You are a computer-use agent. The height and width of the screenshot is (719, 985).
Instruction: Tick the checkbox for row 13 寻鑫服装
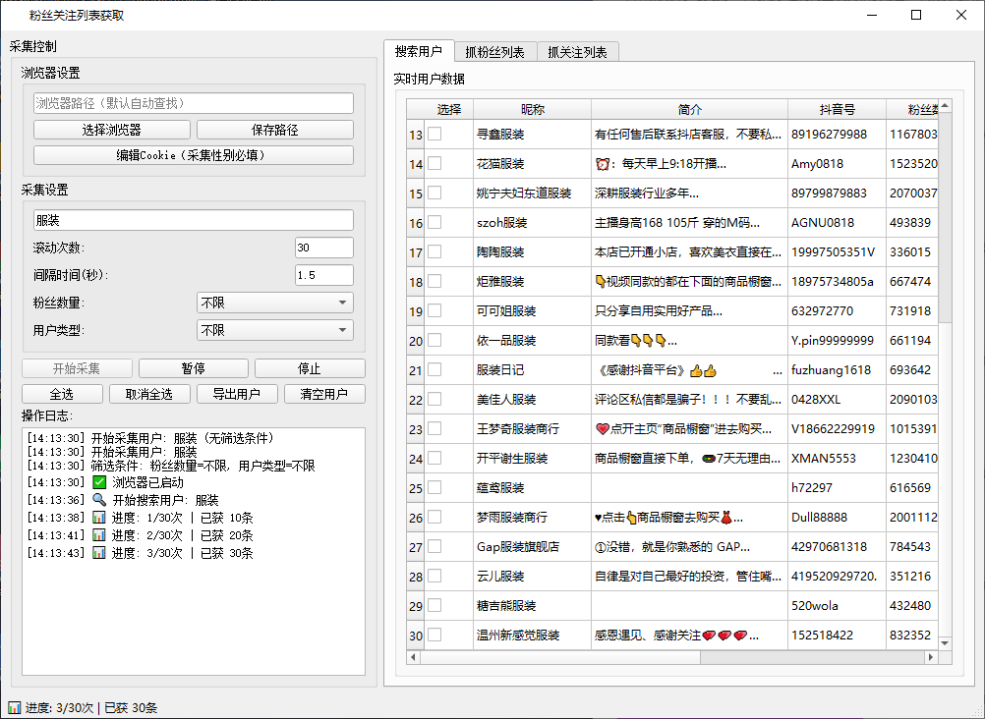435,134
